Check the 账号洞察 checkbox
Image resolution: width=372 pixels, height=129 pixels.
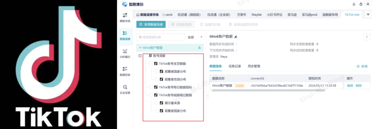145,56
